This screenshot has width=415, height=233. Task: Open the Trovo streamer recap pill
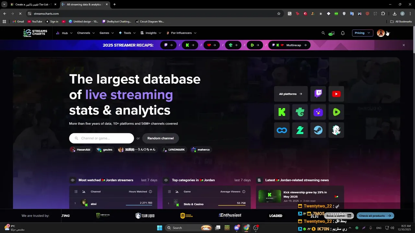[233, 45]
